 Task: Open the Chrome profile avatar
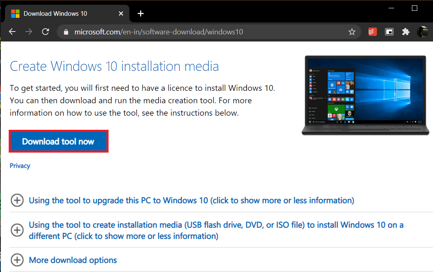[423, 32]
